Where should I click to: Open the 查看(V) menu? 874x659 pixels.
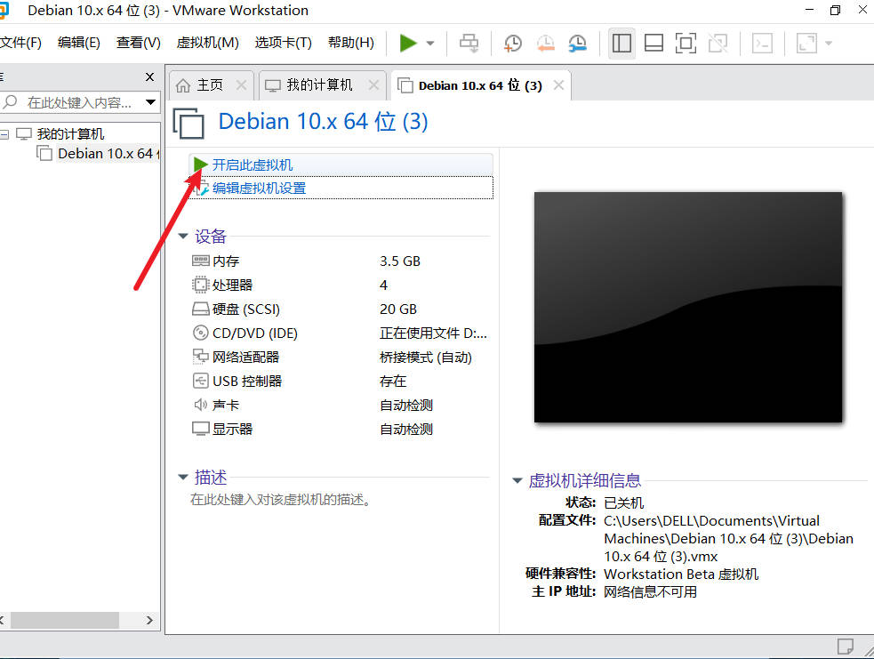tap(138, 43)
